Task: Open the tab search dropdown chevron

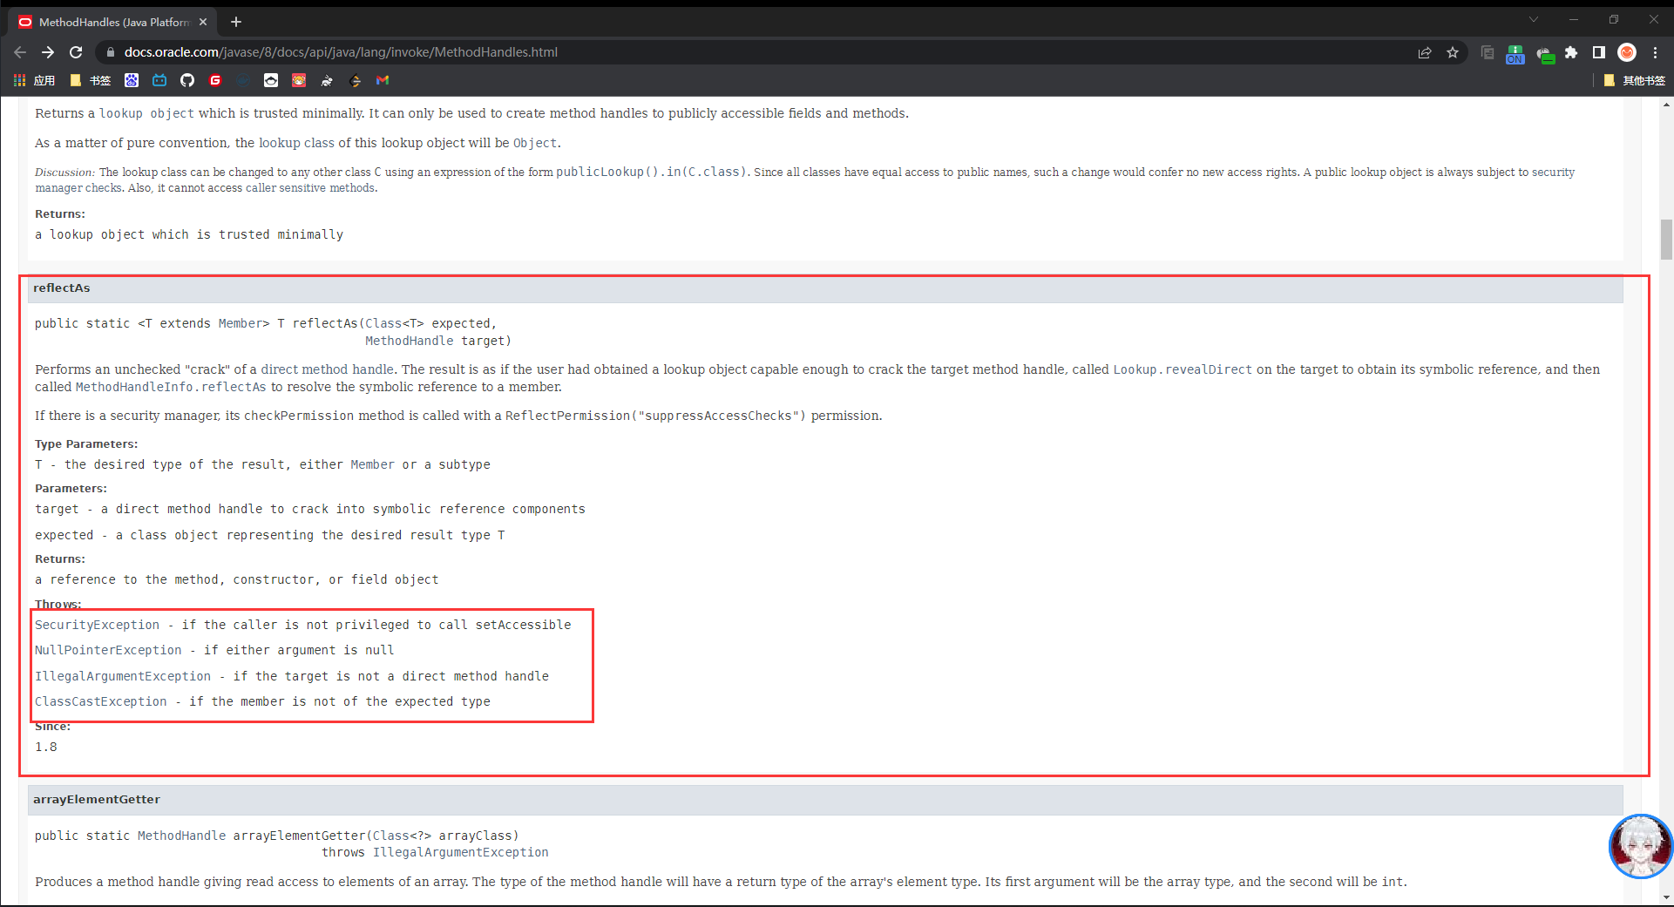Action: coord(1534,20)
